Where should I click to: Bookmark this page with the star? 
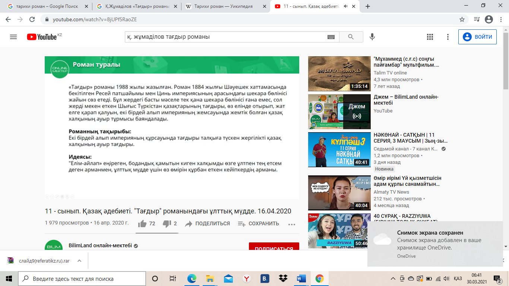[462, 19]
